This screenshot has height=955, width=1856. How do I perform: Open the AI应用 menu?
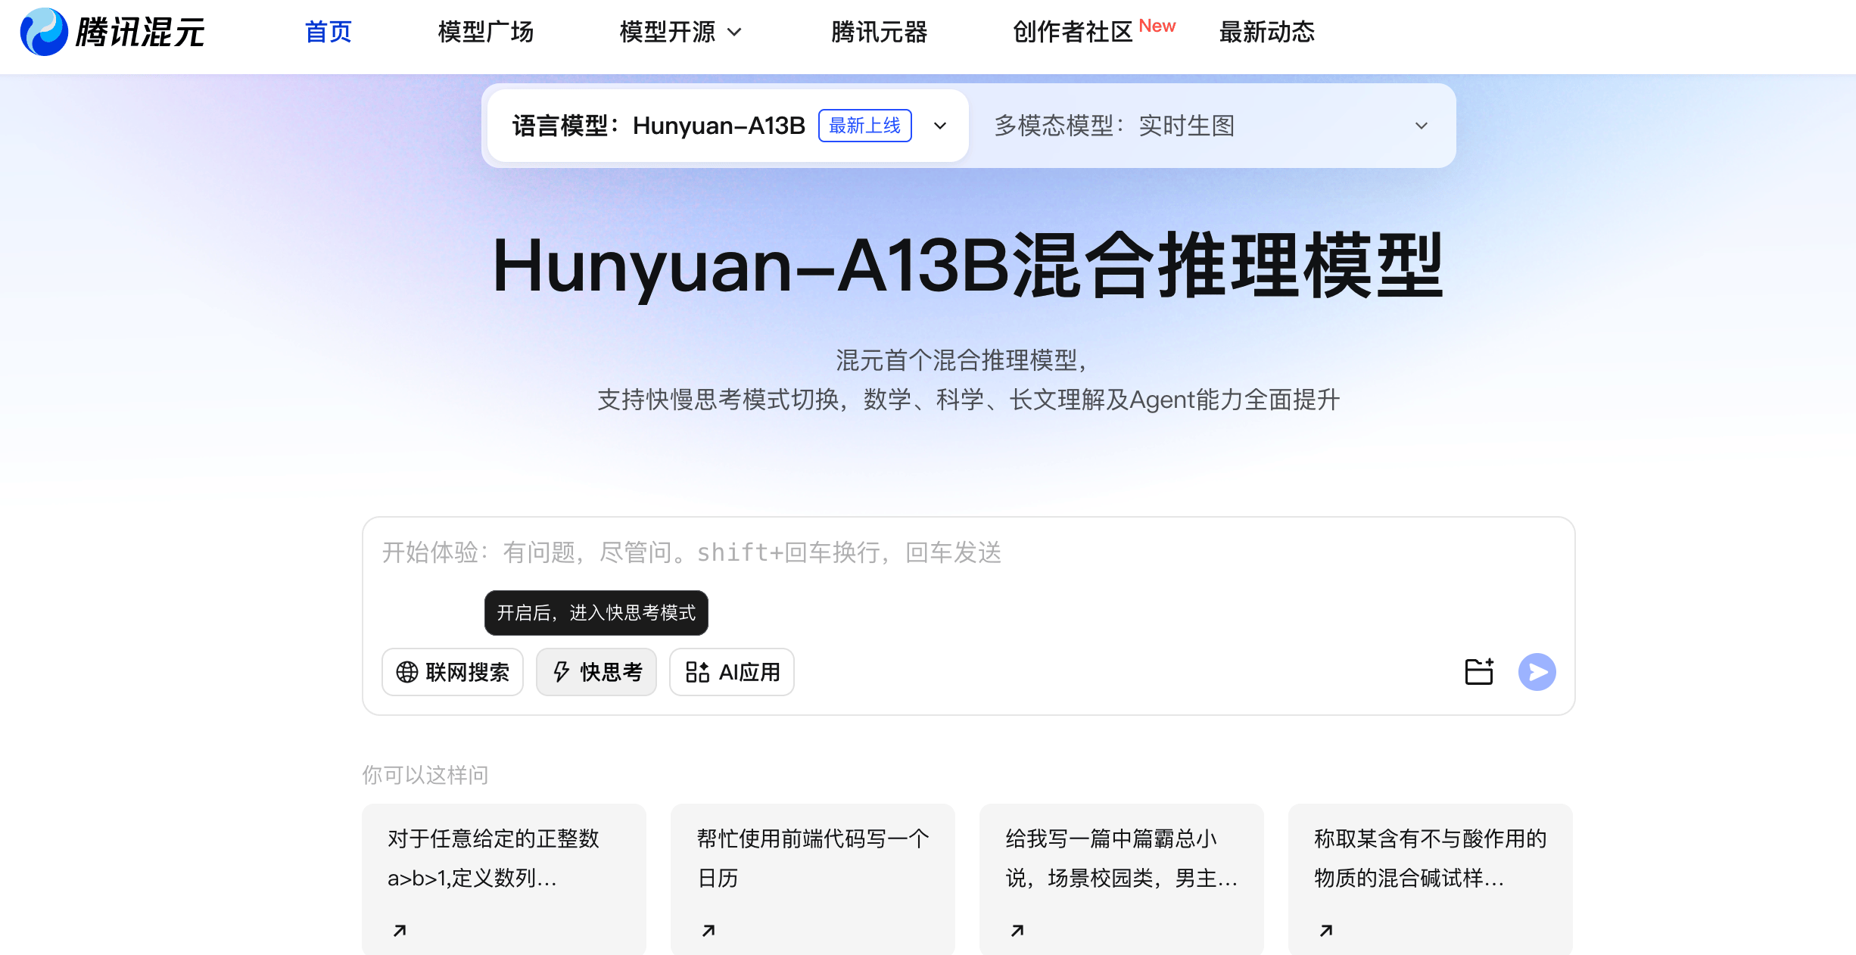click(x=732, y=672)
